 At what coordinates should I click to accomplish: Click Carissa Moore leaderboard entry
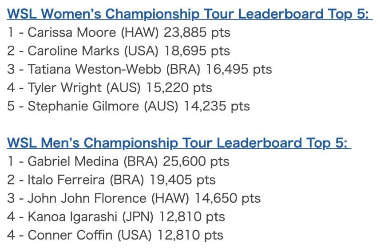point(119,32)
